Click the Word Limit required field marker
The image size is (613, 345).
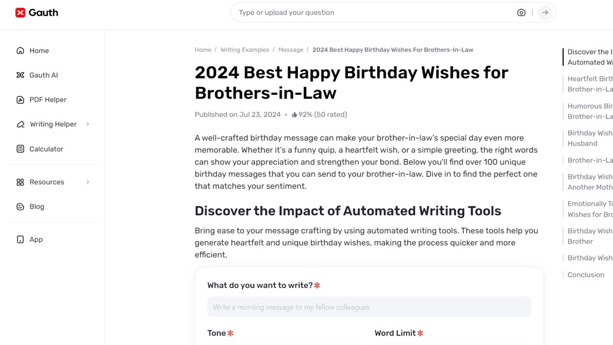tap(420, 333)
